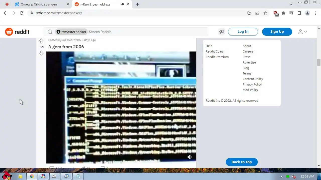Open the Content Policy link
Screen dimensions: 321x180
click(253, 79)
